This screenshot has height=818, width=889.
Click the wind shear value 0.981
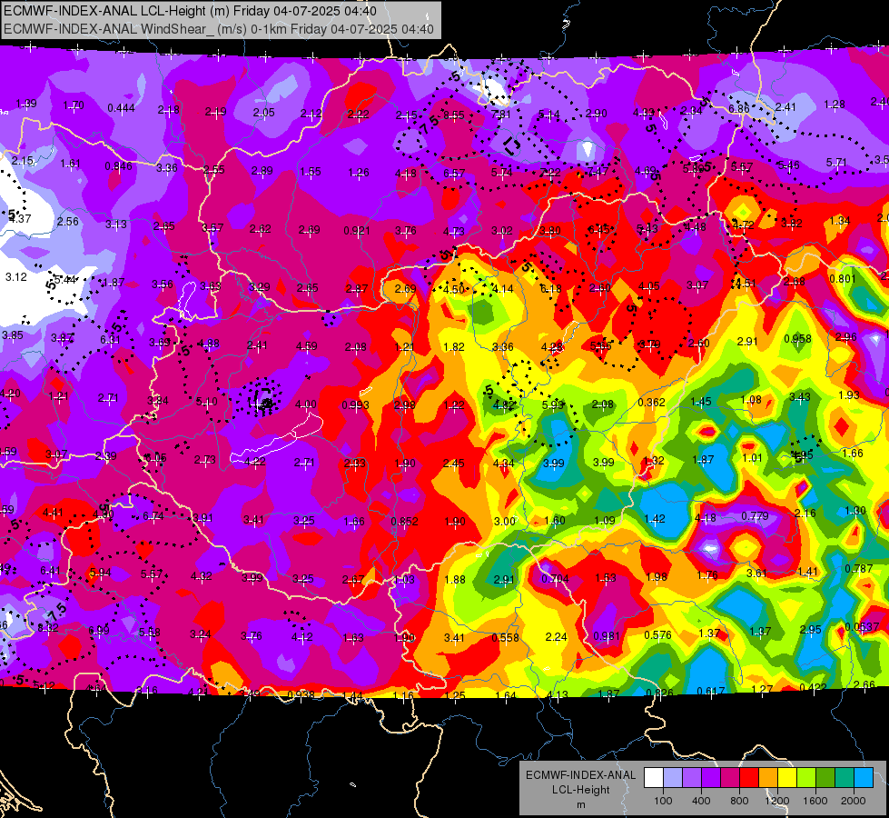click(607, 636)
